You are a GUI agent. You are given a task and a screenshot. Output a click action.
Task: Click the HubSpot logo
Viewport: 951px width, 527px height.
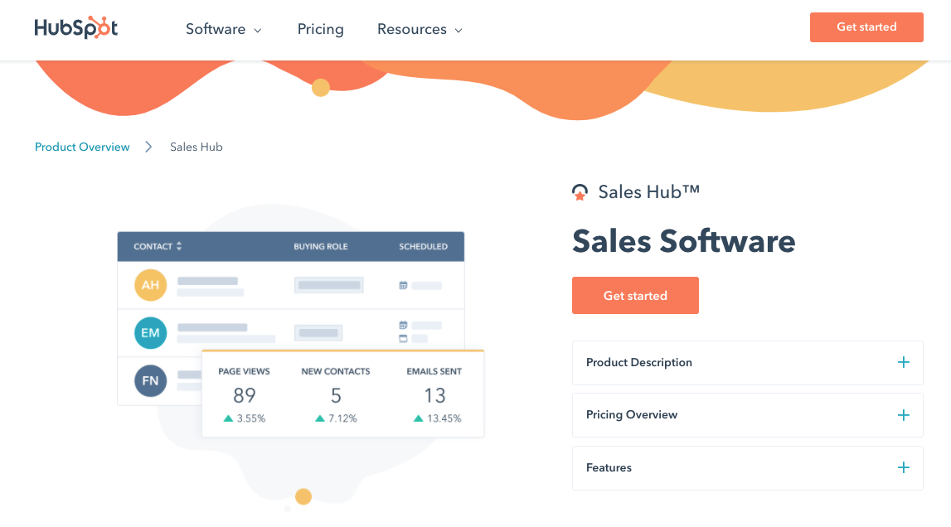tap(75, 28)
